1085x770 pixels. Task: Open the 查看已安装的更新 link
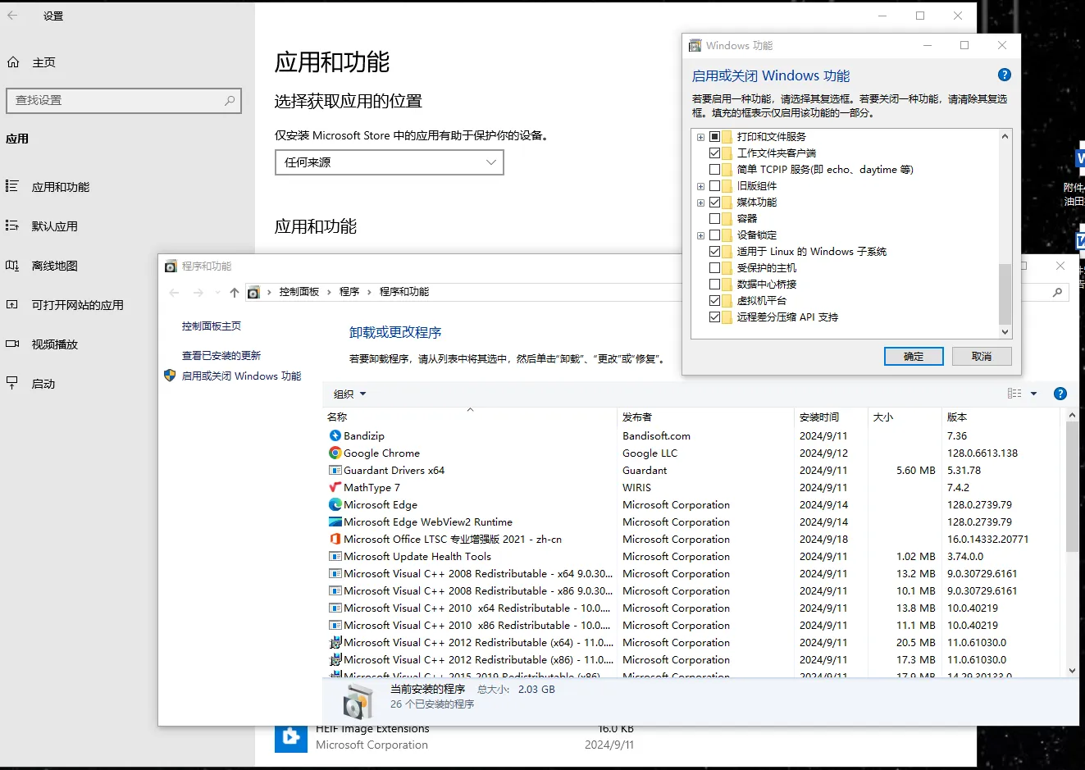(221, 356)
